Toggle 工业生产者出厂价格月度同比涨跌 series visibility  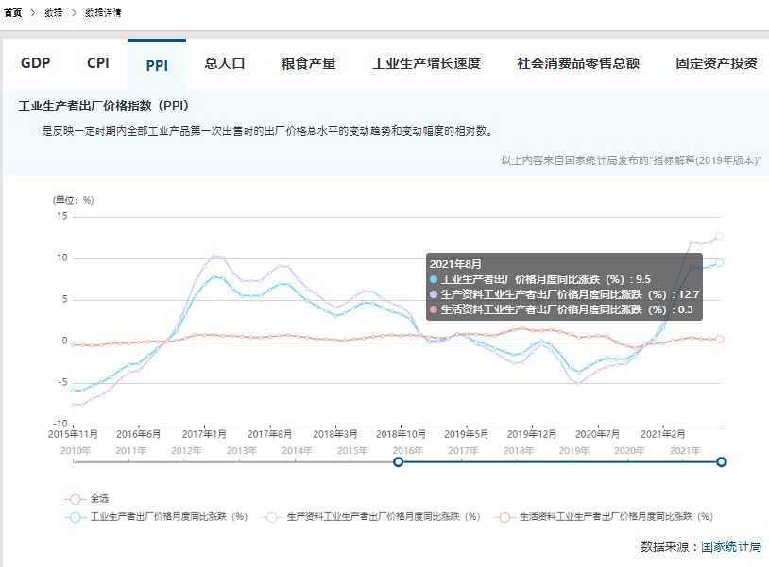[x=168, y=517]
